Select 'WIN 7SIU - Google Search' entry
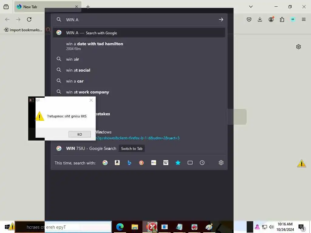 coord(91,148)
